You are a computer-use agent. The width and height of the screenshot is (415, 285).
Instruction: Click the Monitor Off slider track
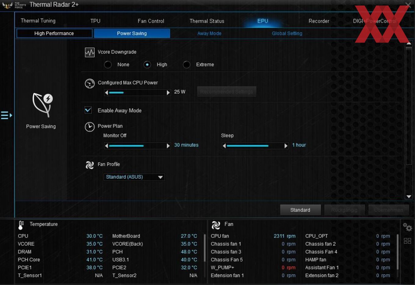[x=137, y=146]
